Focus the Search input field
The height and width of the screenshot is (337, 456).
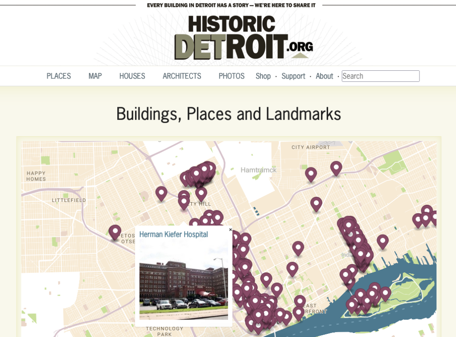pyautogui.click(x=380, y=76)
